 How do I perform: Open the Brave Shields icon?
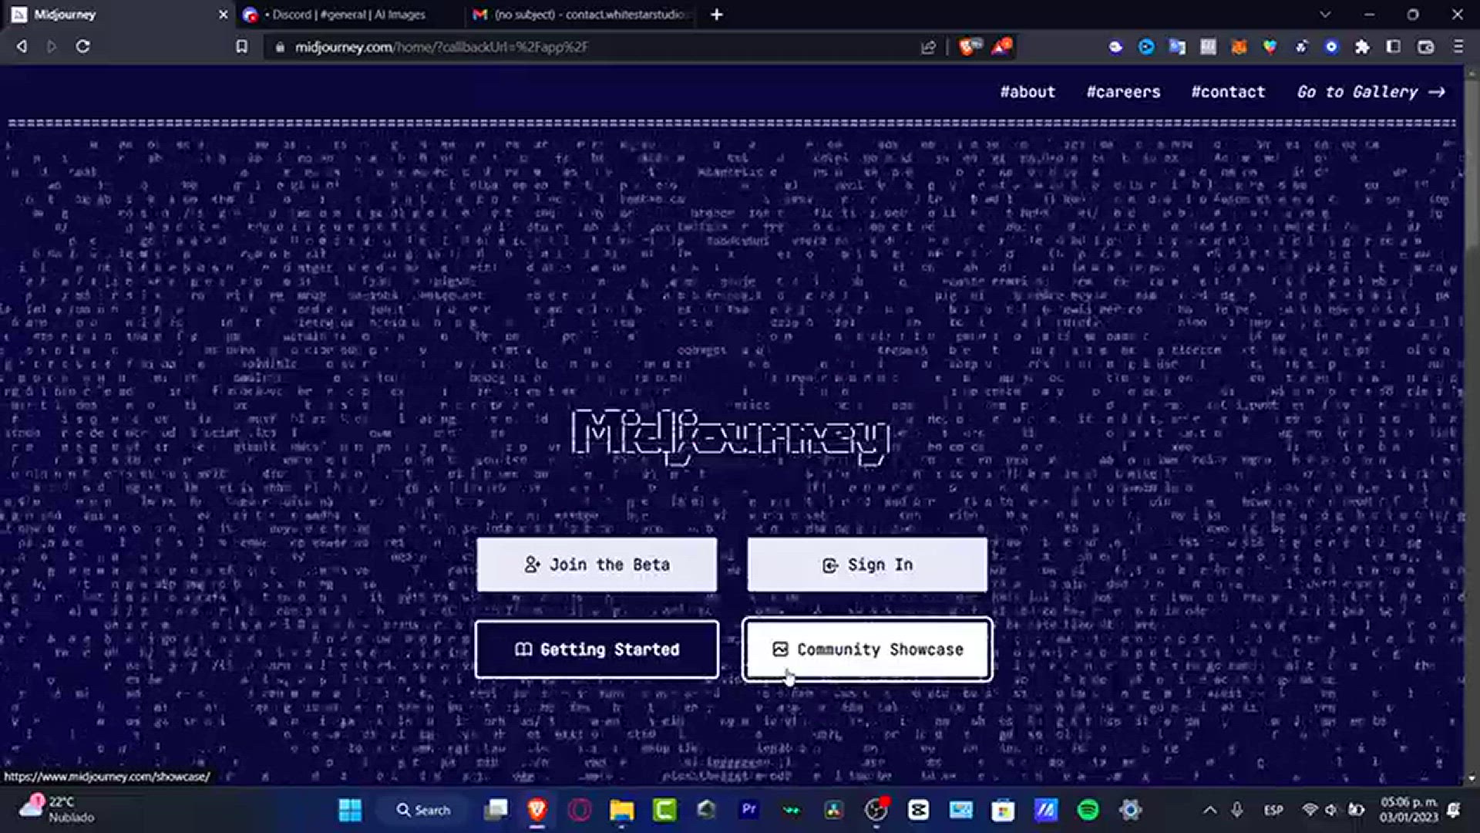tap(970, 47)
